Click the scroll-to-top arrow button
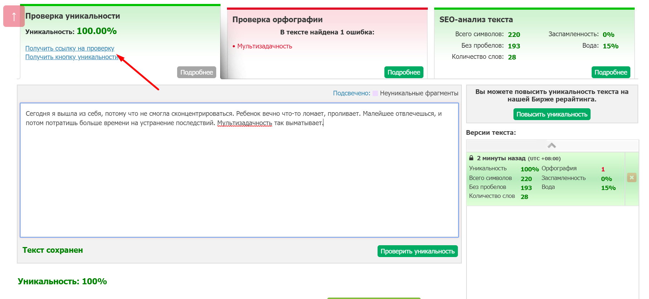649x299 pixels. coord(14,16)
